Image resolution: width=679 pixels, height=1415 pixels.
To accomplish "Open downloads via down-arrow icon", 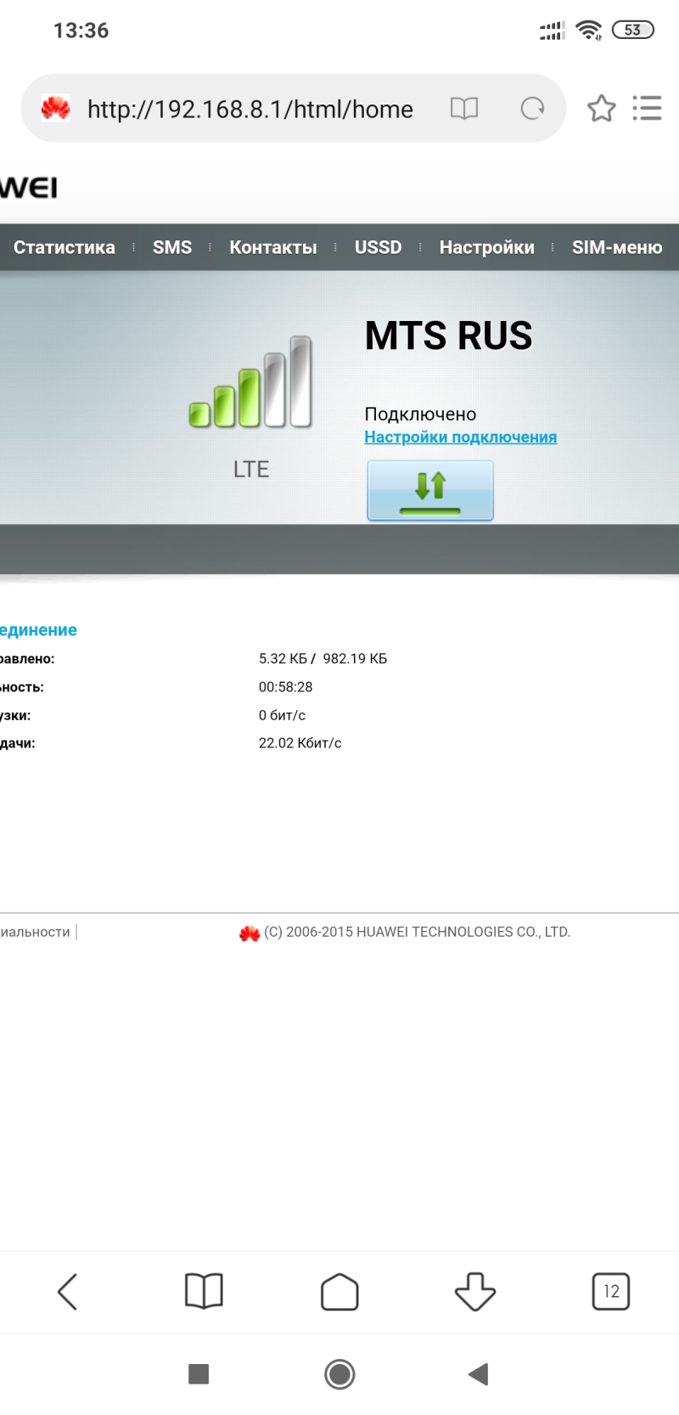I will point(475,1292).
